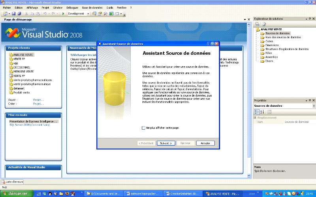Click Annuler to cancel the wizard
Screen dimensions: 316x197
[205, 143]
